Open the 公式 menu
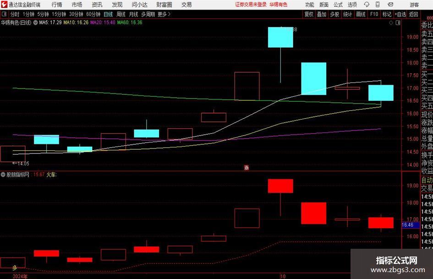This screenshot has width=433, height=279. [x=338, y=5]
